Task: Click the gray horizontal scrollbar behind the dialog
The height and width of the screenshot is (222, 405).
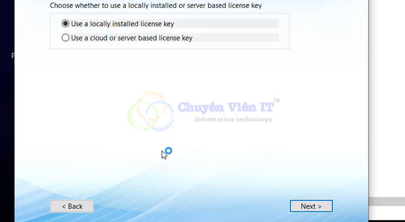Action: [x=387, y=202]
